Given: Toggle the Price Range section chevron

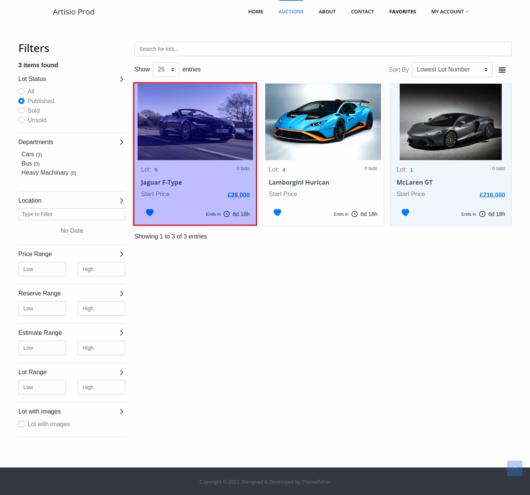Looking at the screenshot, I should point(122,254).
